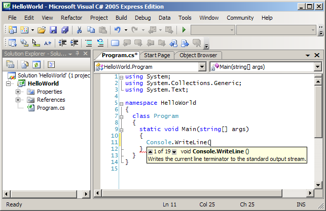Click the INS status bar indicator
Image resolution: width=326 pixels, height=211 pixels.
[301, 204]
